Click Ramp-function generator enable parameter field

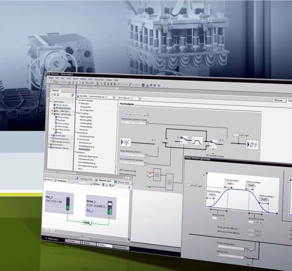pyautogui.click(x=135, y=122)
